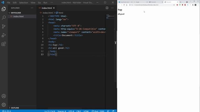Change the UTF-8 encoding in the status bar
This screenshot has height=112, width=200.
[71, 111]
